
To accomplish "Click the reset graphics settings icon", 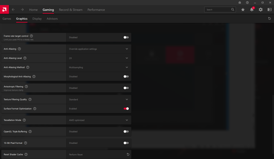I will click(x=269, y=19).
